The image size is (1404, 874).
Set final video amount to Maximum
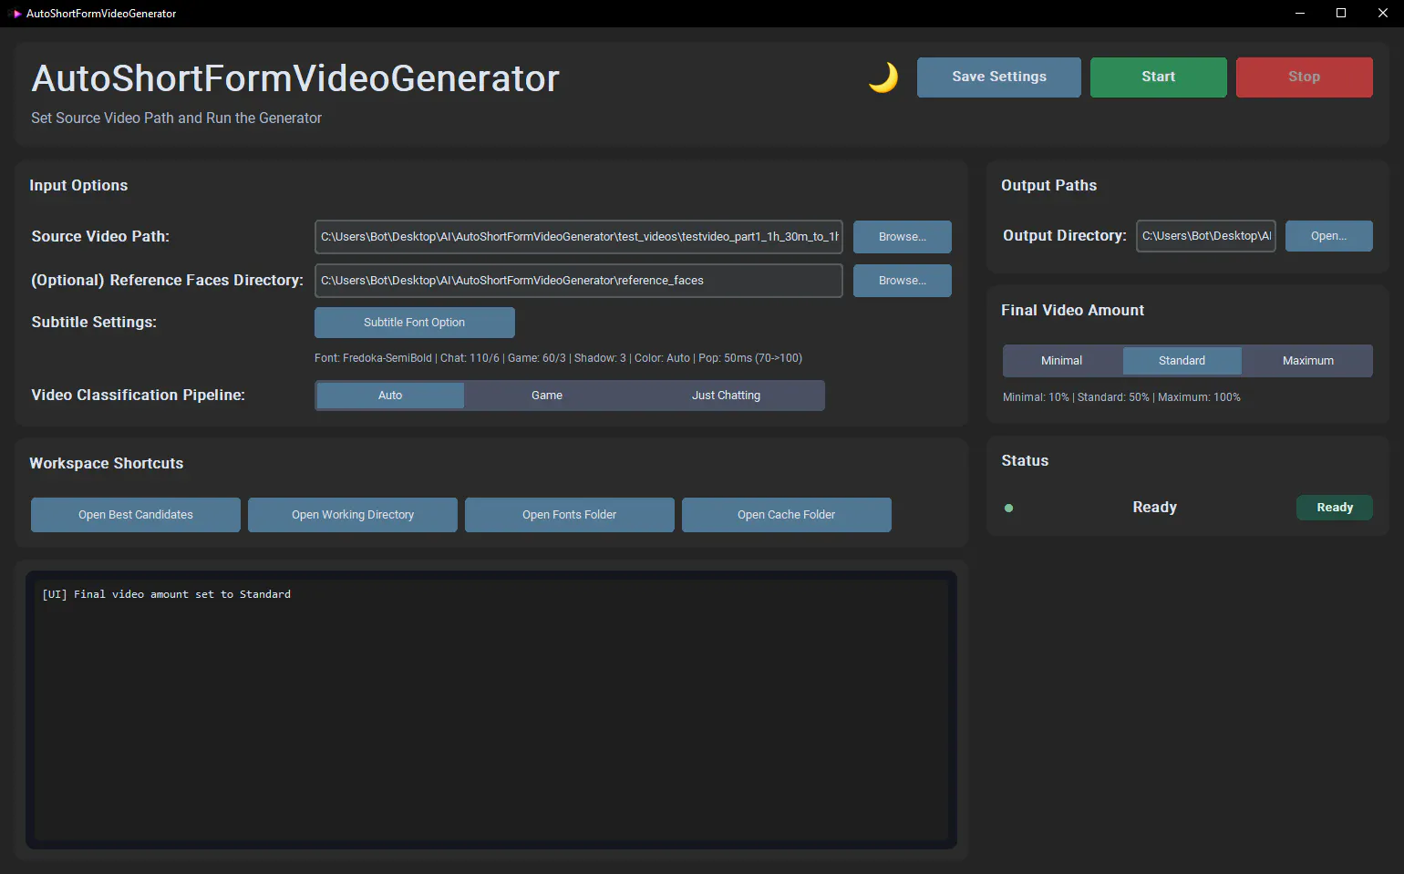[x=1308, y=361]
